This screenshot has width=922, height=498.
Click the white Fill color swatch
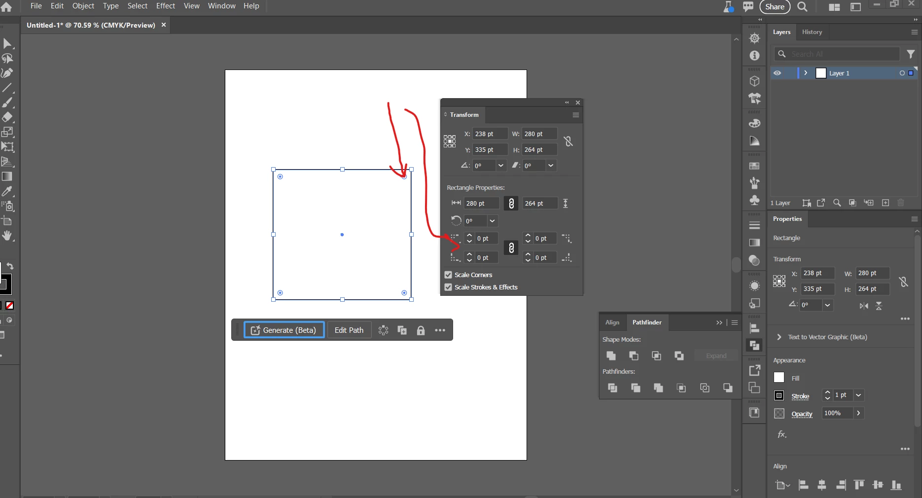[x=779, y=378]
